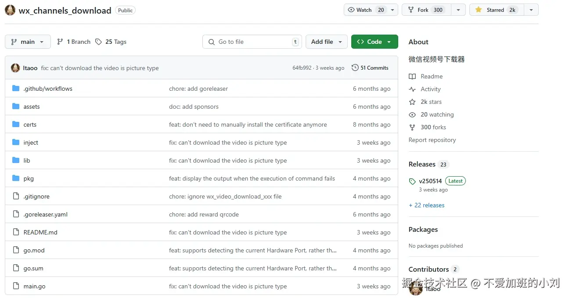Open the Contributors heading link
The height and width of the screenshot is (298, 569).
(x=433, y=269)
